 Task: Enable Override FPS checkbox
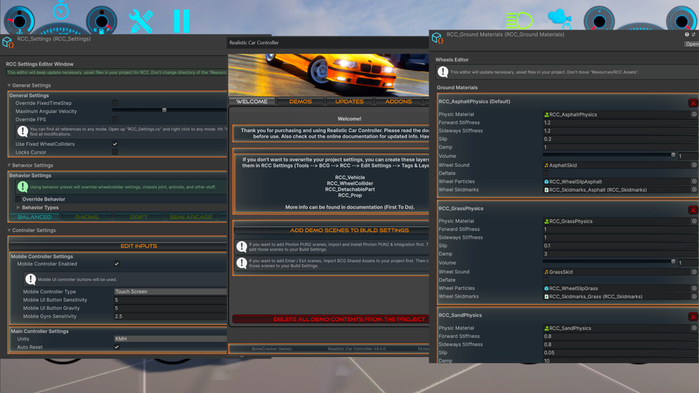tap(115, 119)
